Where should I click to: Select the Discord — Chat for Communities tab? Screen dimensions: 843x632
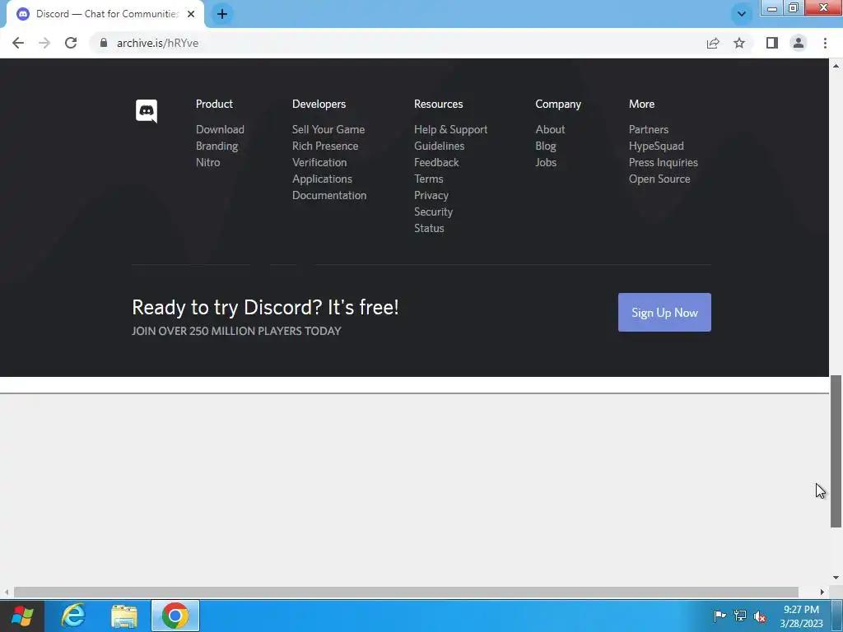[x=106, y=14]
